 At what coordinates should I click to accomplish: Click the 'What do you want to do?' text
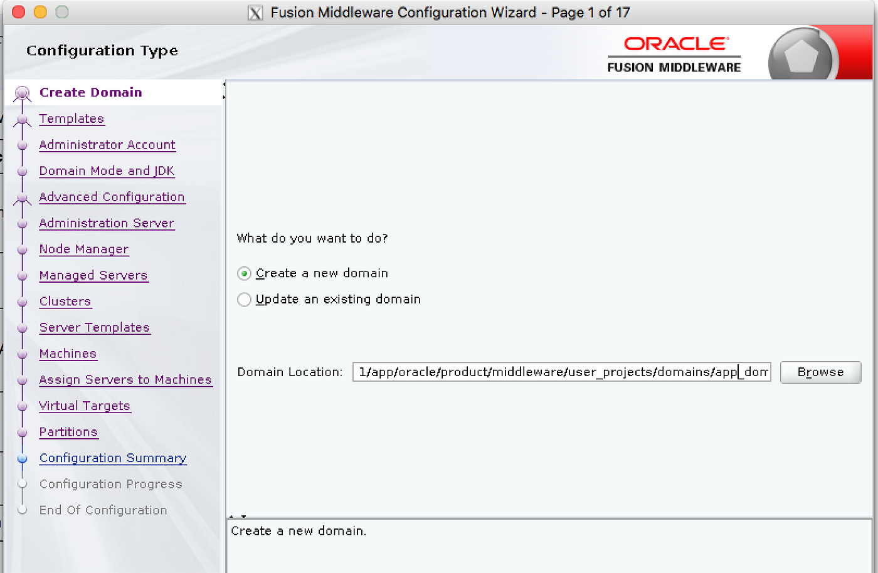click(x=312, y=238)
